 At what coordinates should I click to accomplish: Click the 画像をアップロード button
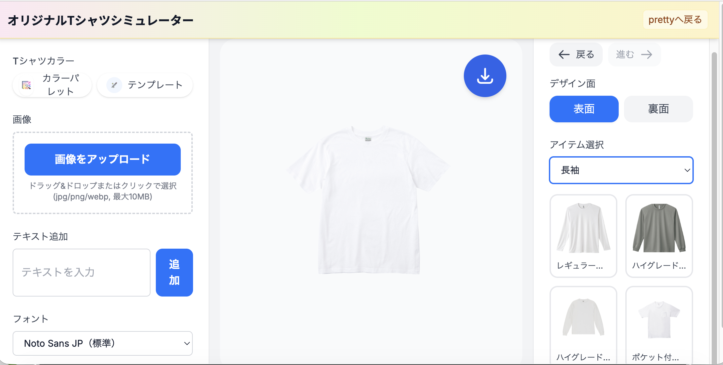(102, 160)
